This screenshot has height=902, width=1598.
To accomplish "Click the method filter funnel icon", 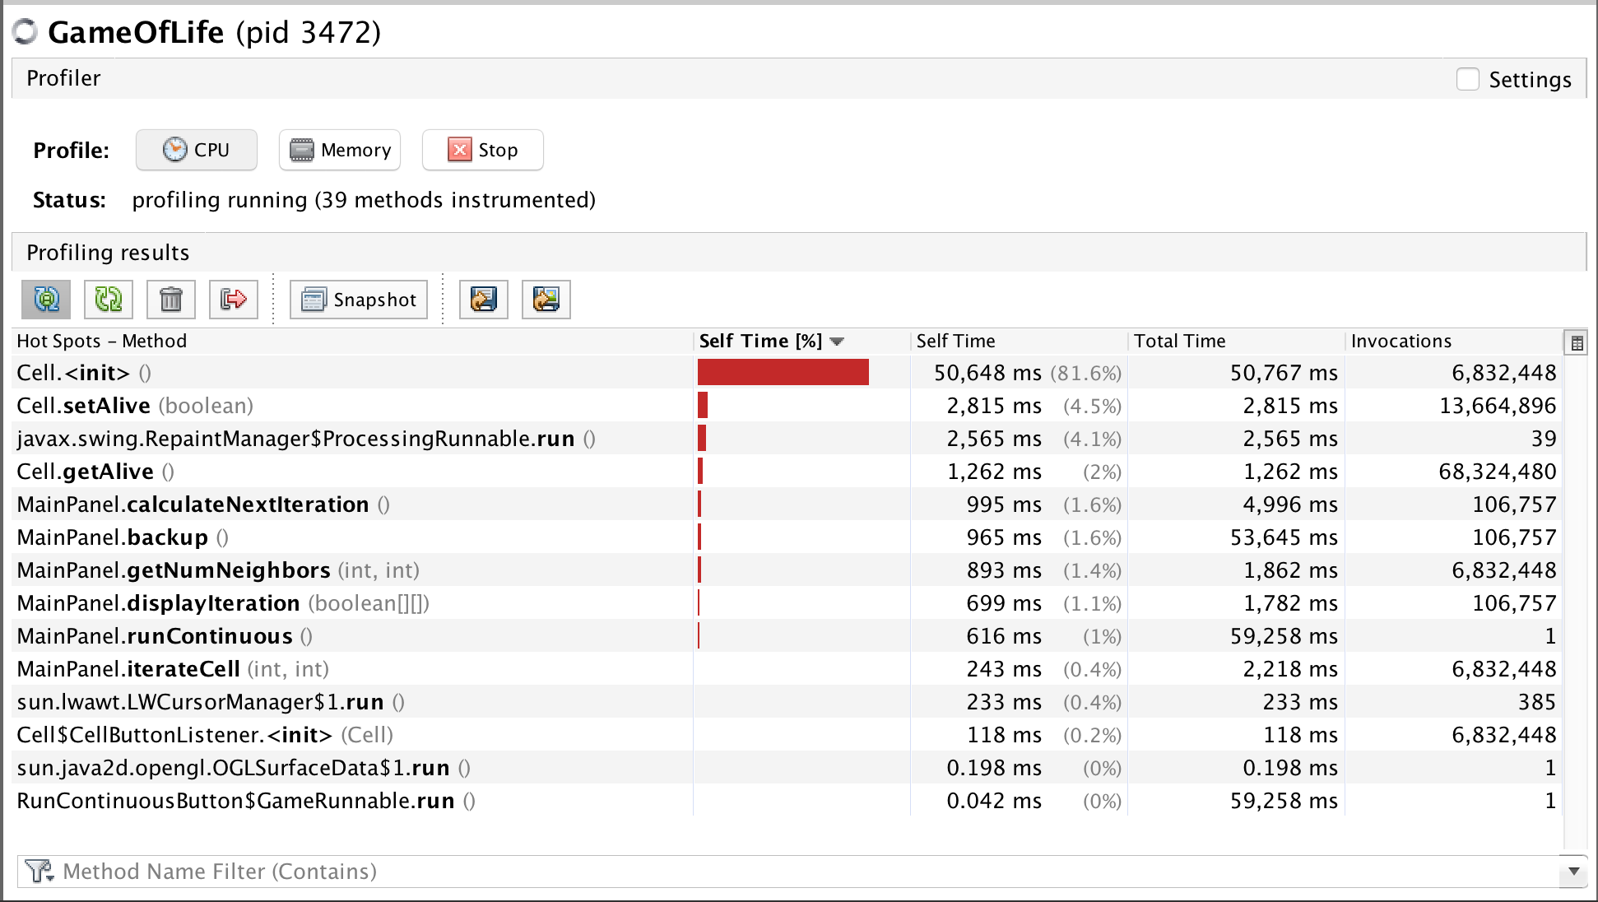I will [x=38, y=871].
